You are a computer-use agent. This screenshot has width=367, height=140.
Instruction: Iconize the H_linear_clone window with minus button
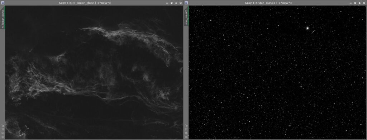pos(167,3)
